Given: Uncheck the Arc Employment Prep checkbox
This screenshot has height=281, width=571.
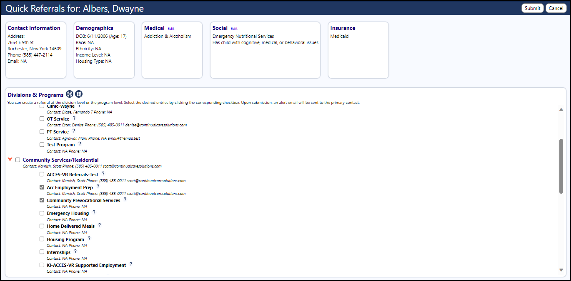Looking at the screenshot, I should (42, 187).
